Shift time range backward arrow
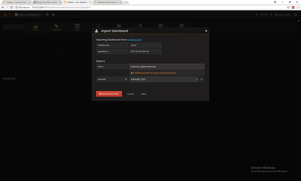This screenshot has width=301, height=181. pyautogui.click(x=256, y=14)
